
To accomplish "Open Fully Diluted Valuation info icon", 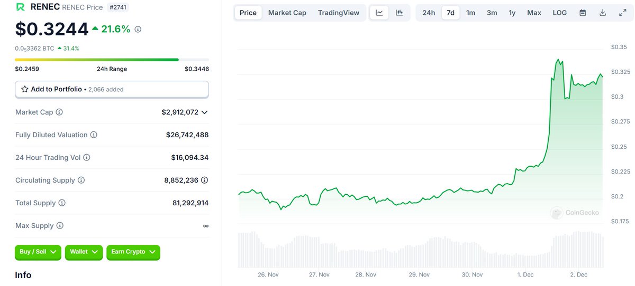I will [x=94, y=135].
